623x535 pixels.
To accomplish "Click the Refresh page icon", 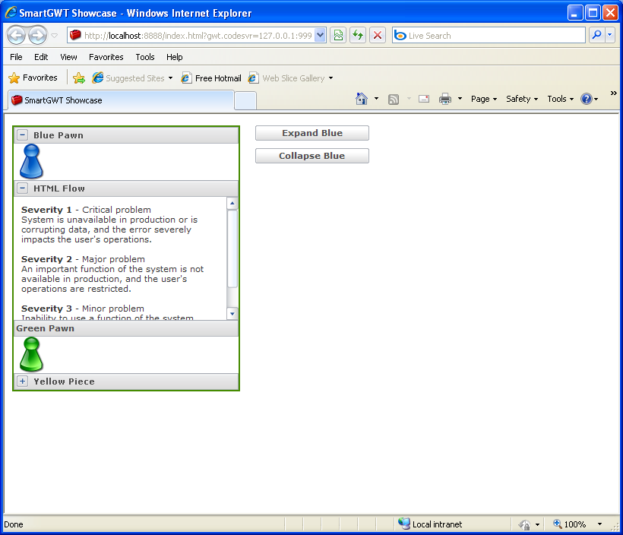I will pos(358,36).
